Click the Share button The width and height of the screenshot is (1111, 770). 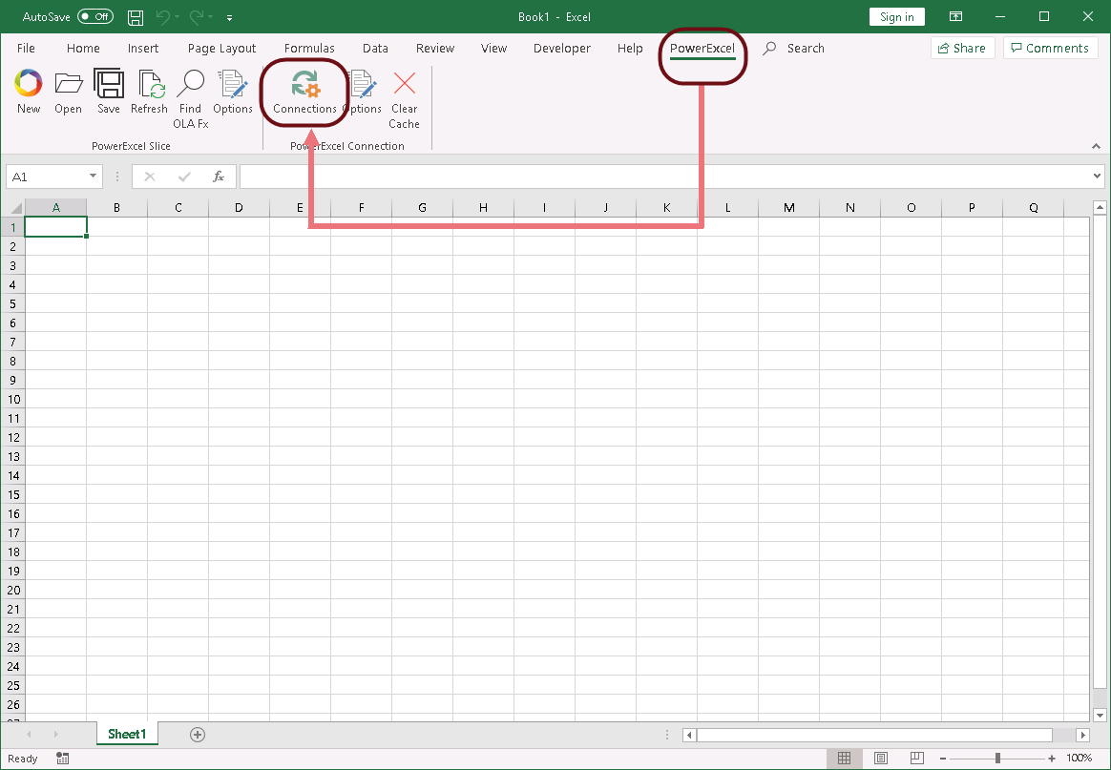[x=962, y=48]
